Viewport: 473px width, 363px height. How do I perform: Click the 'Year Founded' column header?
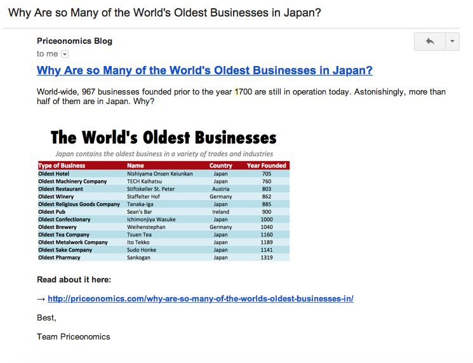click(267, 166)
